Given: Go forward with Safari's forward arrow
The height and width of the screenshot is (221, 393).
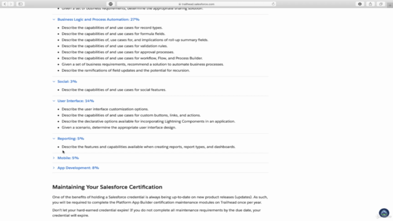Looking at the screenshot, I should pos(11,4).
